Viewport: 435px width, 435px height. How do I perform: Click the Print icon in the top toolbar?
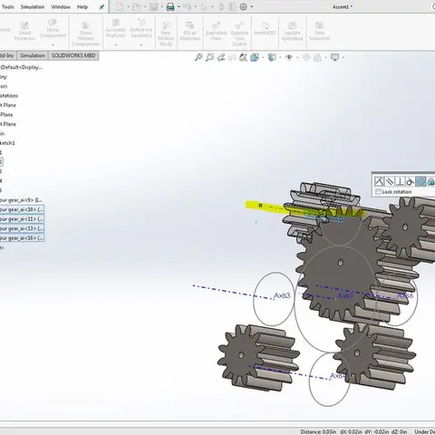170,6
